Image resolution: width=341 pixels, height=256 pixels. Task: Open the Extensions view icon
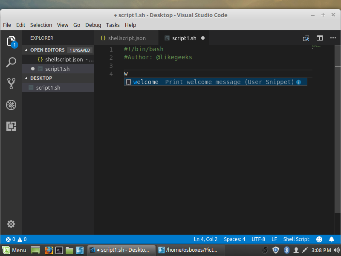pos(12,126)
